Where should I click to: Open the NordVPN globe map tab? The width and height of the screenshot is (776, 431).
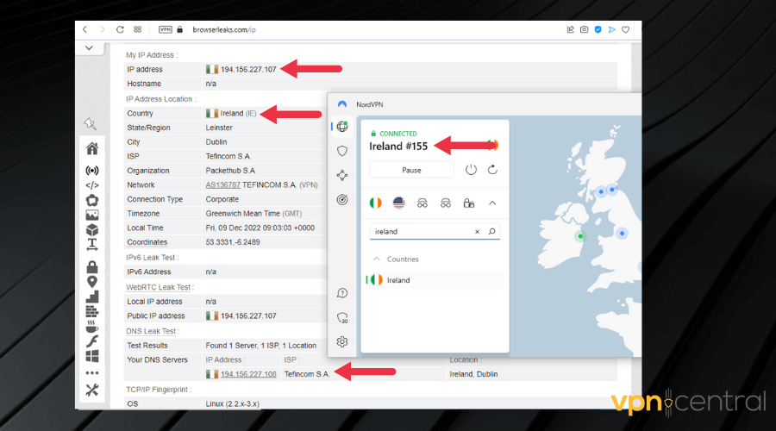(342, 127)
